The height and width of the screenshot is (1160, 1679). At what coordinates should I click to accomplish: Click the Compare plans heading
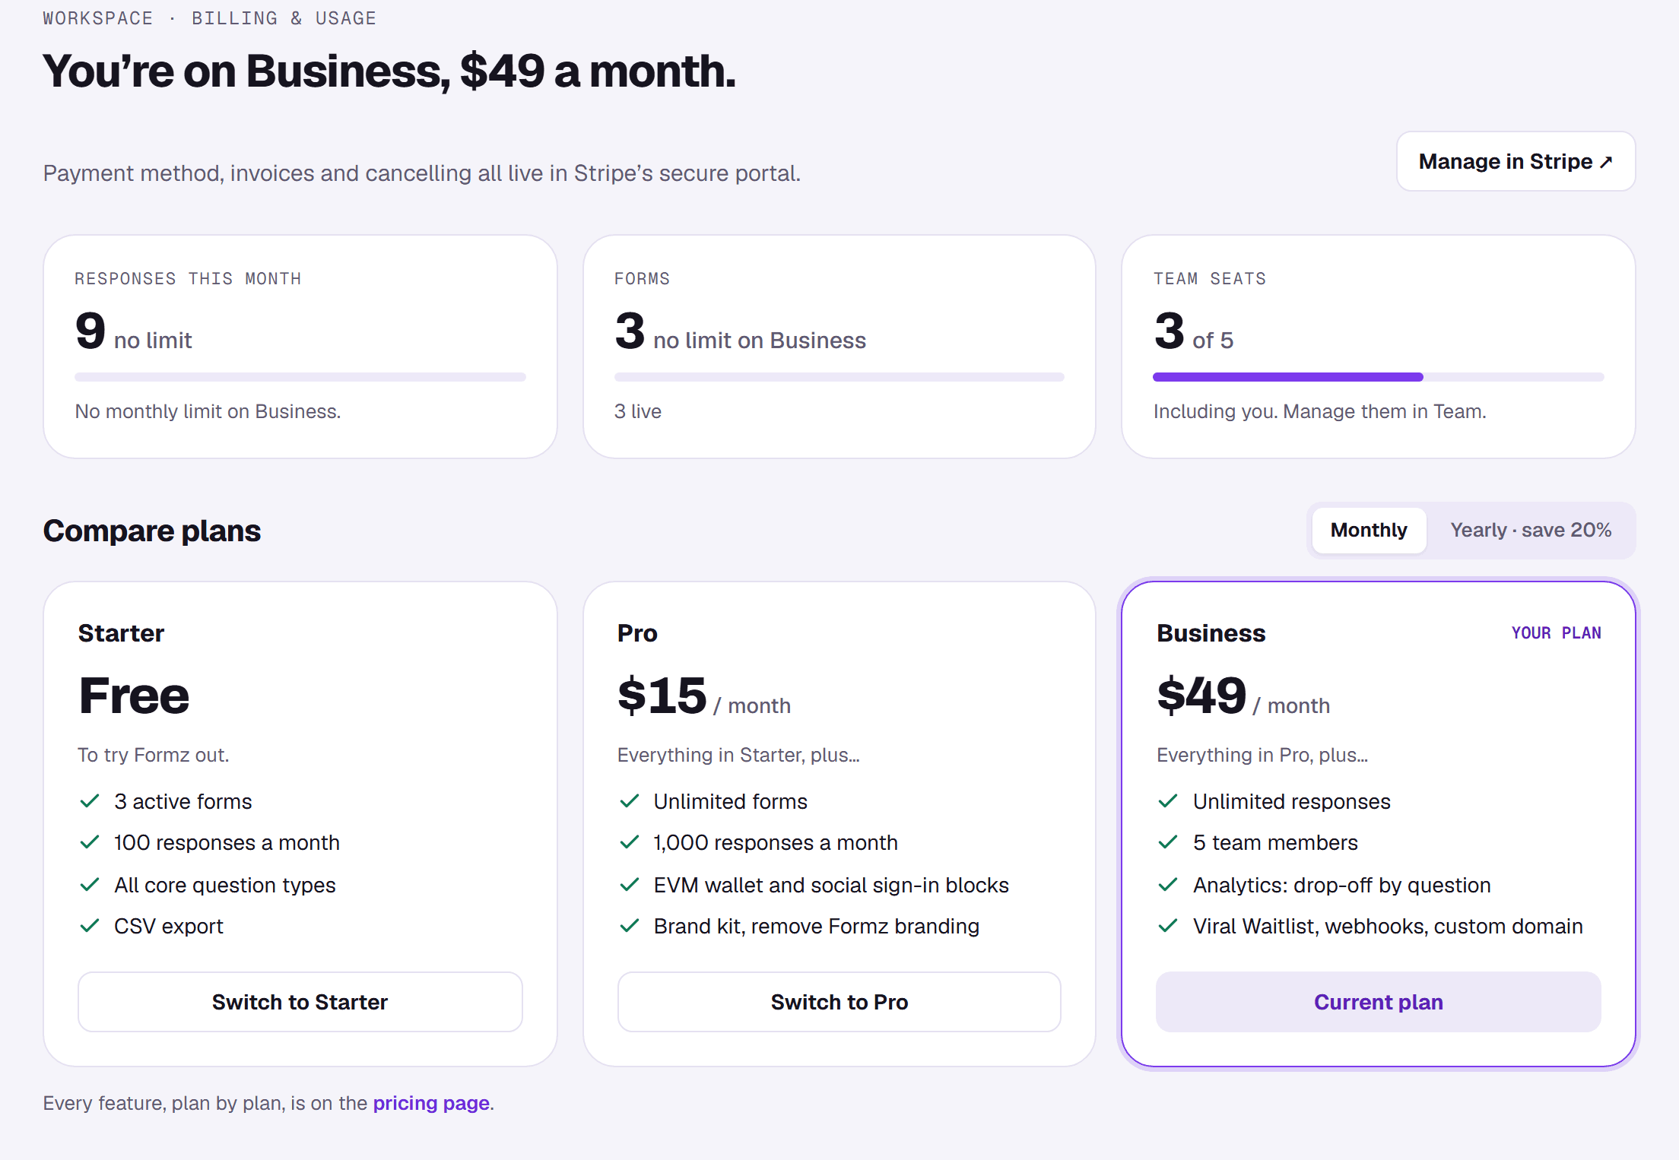coord(152,531)
